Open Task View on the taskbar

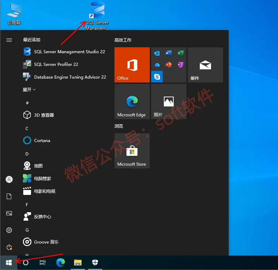tap(43, 263)
